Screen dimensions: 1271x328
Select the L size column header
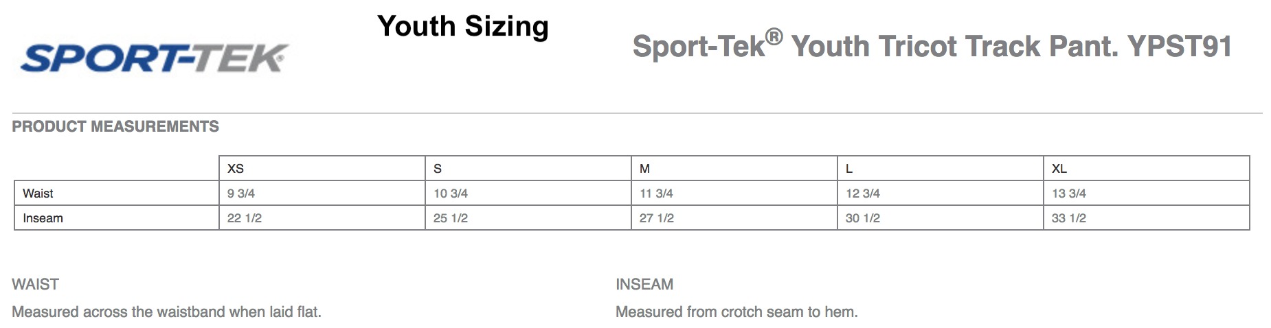click(x=849, y=169)
